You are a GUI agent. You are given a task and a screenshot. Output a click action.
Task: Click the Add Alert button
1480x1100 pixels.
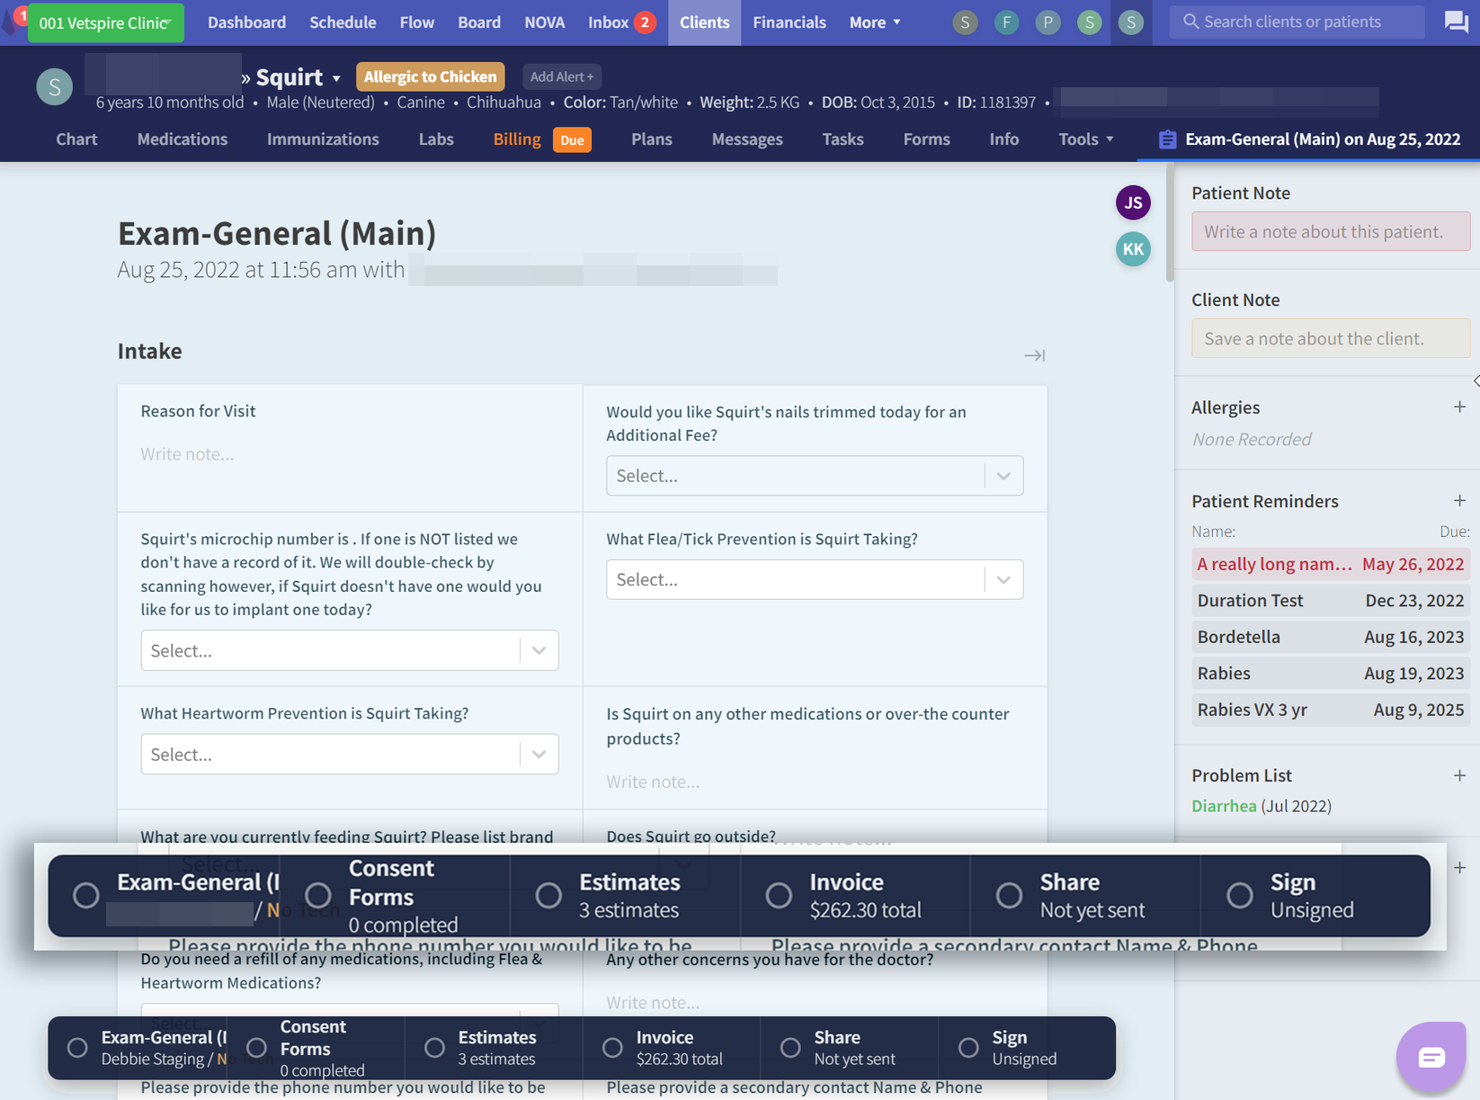pyautogui.click(x=561, y=77)
